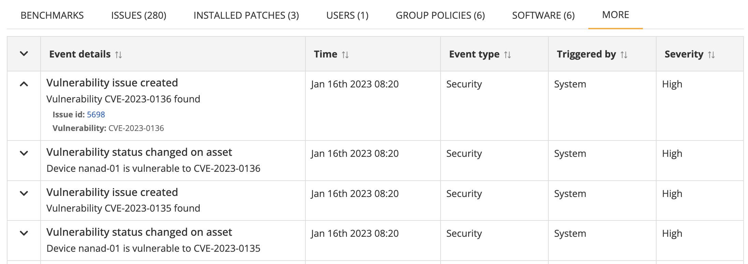This screenshot has height=264, width=748.
Task: Expand the nanad-01 CVE-2023-0136 status row
Action: click(x=24, y=153)
